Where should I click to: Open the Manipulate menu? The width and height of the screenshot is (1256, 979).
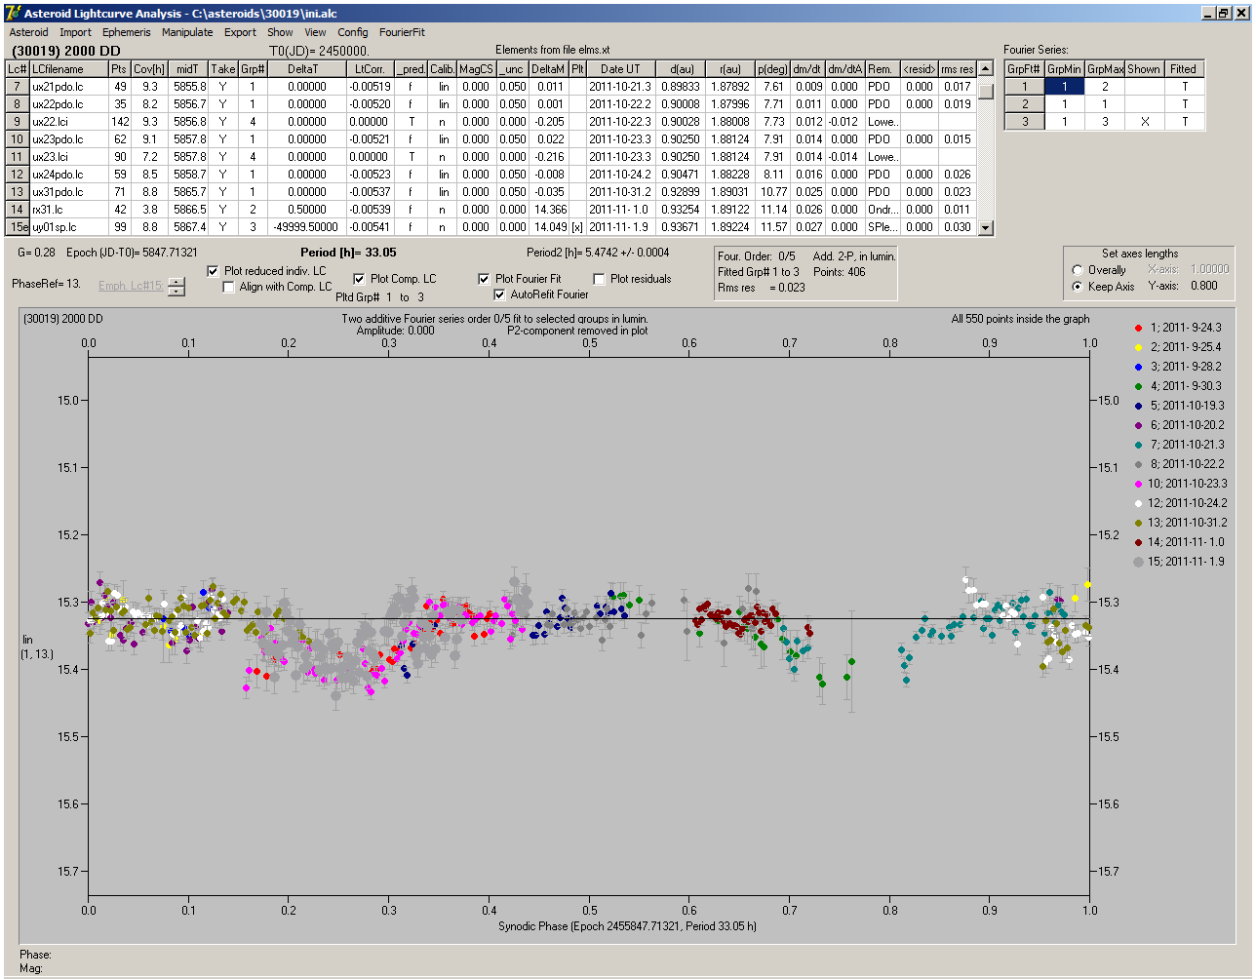(187, 32)
